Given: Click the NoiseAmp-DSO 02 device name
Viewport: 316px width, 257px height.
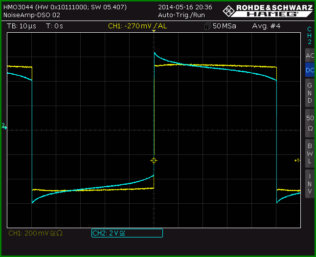Looking at the screenshot, I should coord(32,15).
